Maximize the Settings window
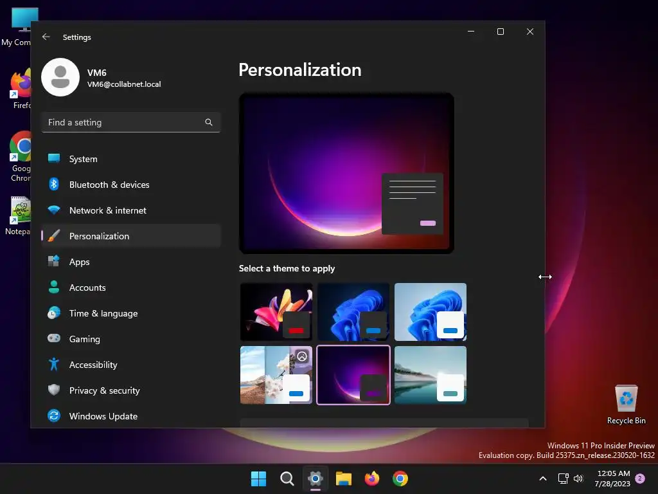Viewport: 658px width, 494px height. coord(500,32)
